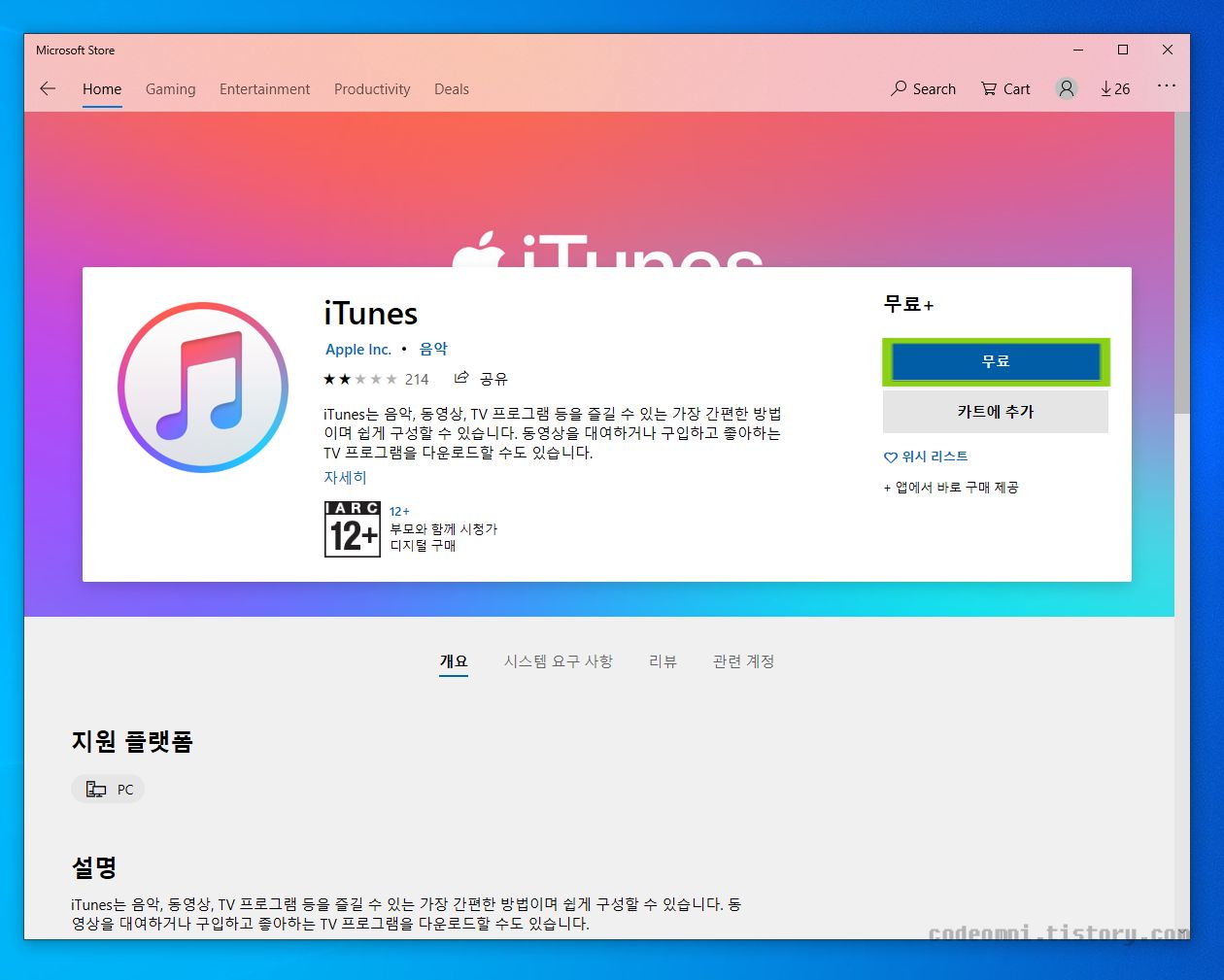Click the 카트에 추가 button
Image resolution: width=1224 pixels, height=980 pixels.
pyautogui.click(x=996, y=412)
